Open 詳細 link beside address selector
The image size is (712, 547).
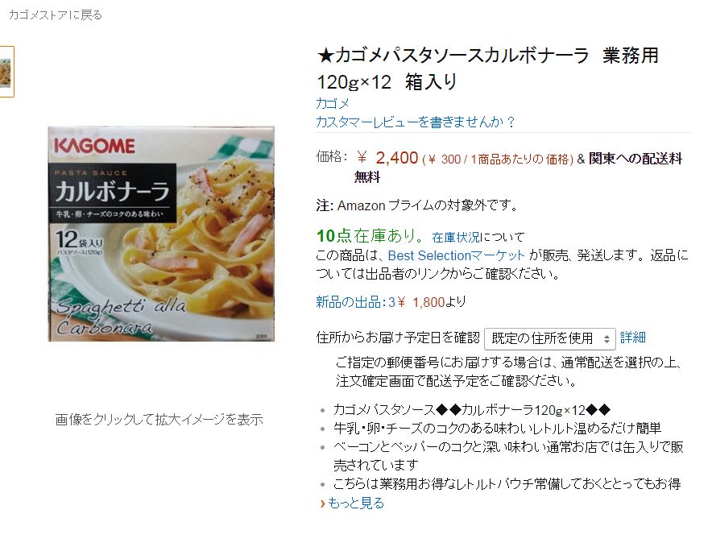633,338
